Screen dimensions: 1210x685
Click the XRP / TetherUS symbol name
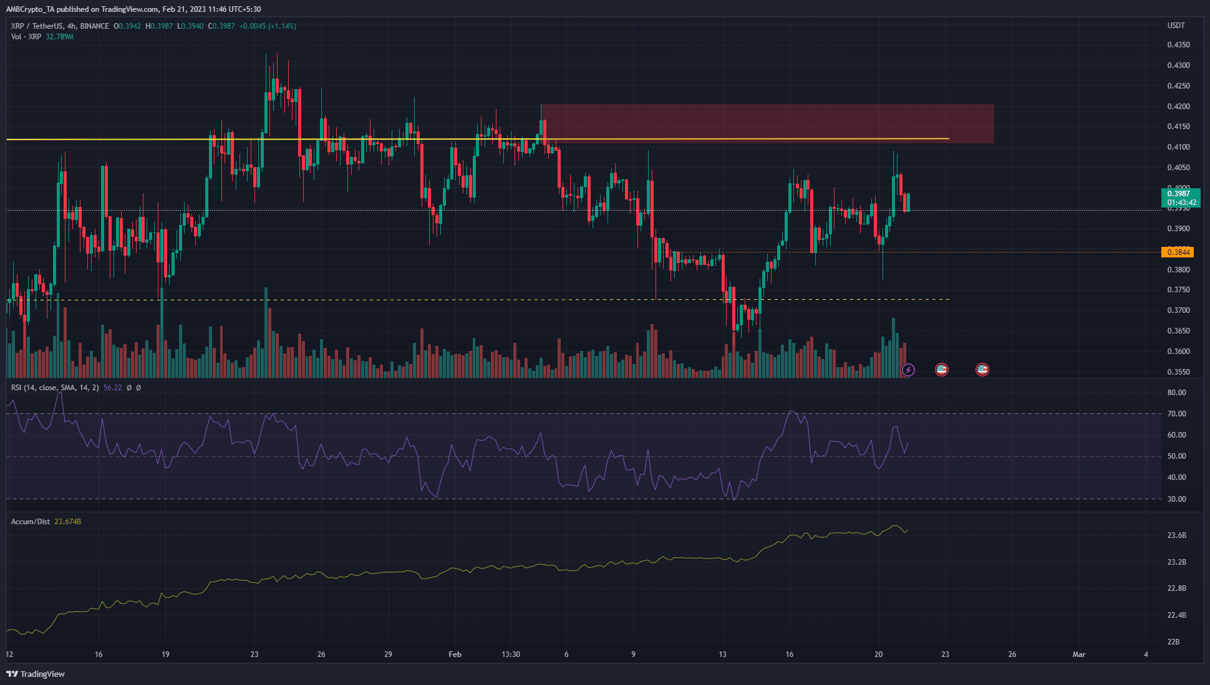click(x=36, y=26)
